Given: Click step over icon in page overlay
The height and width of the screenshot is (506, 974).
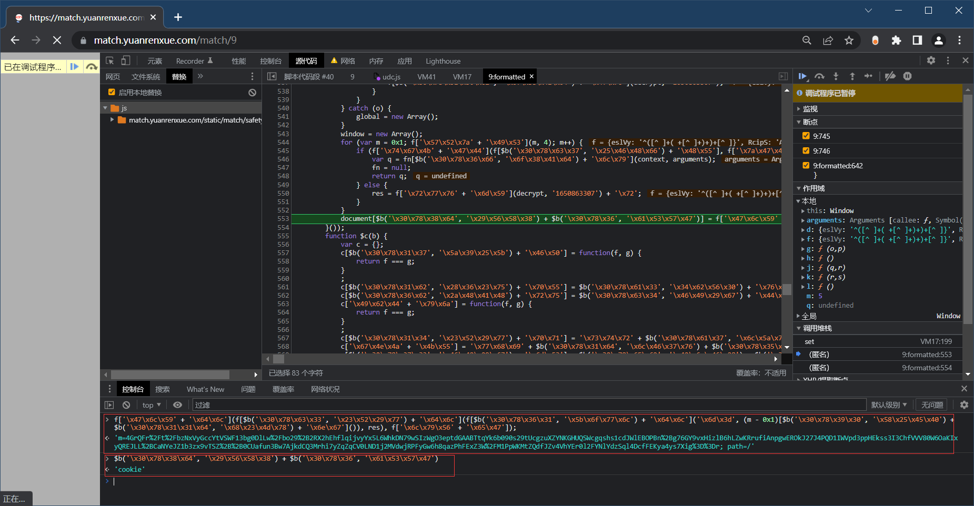Looking at the screenshot, I should pos(92,67).
